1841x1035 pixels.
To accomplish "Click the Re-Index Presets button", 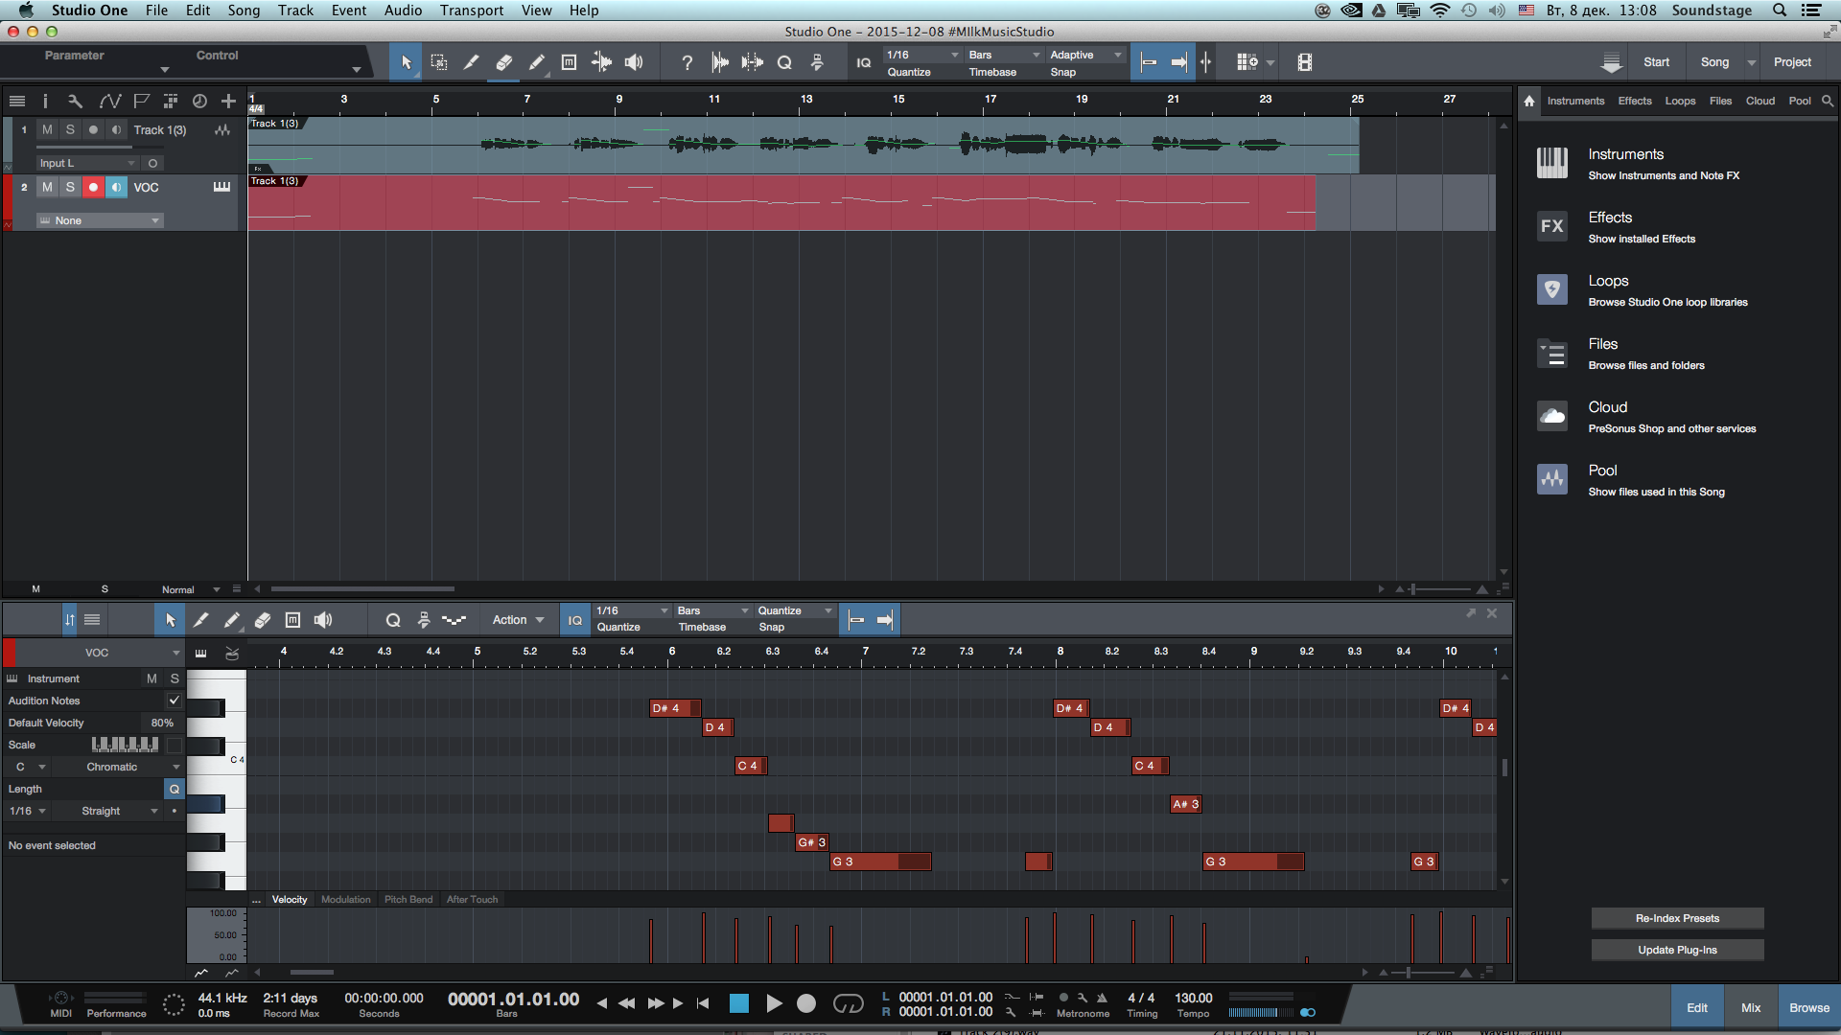I will point(1677,918).
